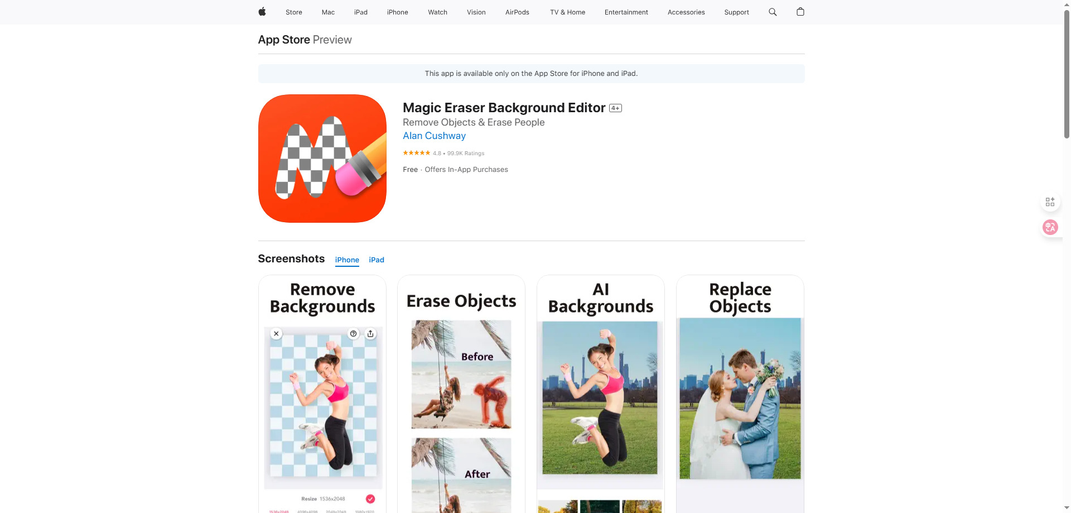Click the Offers In-App Purchases text
The width and height of the screenshot is (1071, 513).
tap(466, 170)
